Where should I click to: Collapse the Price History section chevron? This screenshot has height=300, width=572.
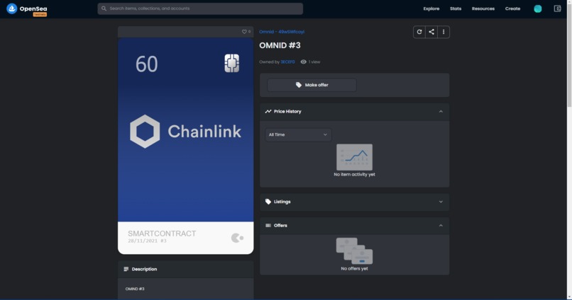[441, 112]
